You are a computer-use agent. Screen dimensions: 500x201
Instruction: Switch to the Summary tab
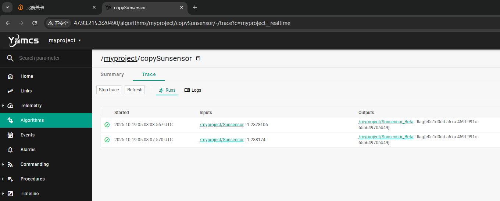coord(112,74)
